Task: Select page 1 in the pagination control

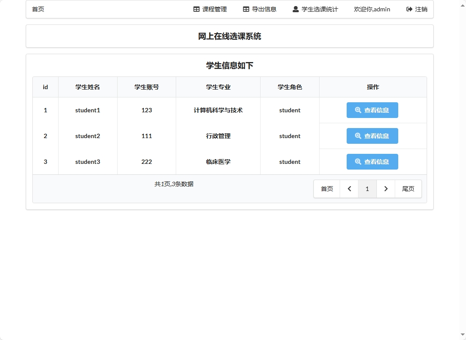Action: [367, 188]
